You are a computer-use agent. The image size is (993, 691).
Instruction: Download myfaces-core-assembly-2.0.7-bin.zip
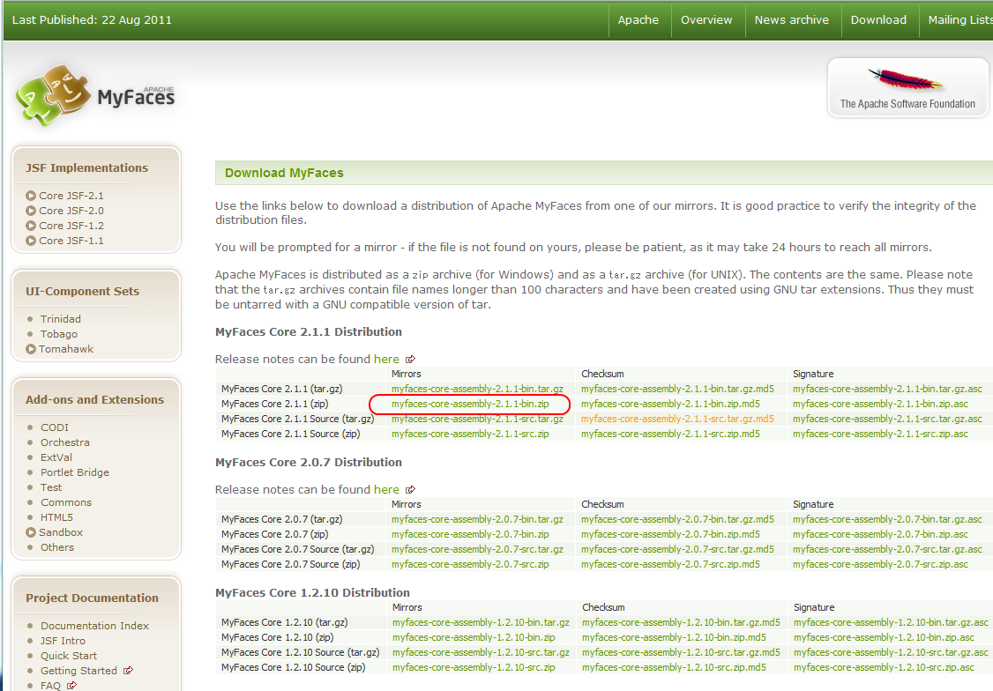click(x=470, y=535)
